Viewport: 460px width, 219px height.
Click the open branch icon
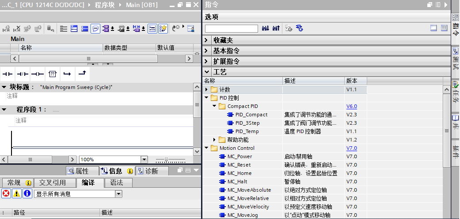(x=68, y=74)
